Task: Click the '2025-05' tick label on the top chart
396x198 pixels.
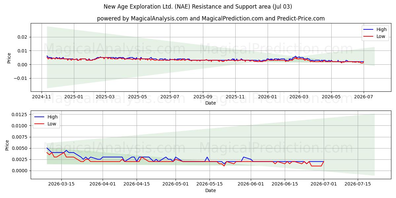Action: click(137, 97)
